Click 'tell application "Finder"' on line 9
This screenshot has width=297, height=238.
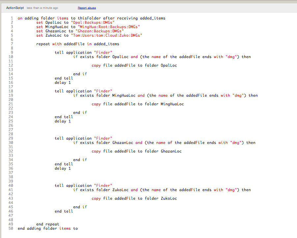pyautogui.click(x=83, y=52)
